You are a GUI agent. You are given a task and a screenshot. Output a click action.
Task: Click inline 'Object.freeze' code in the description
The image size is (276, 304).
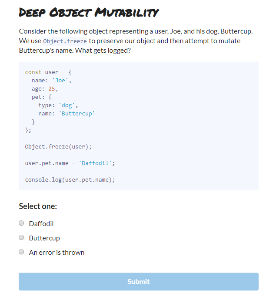pyautogui.click(x=65, y=41)
